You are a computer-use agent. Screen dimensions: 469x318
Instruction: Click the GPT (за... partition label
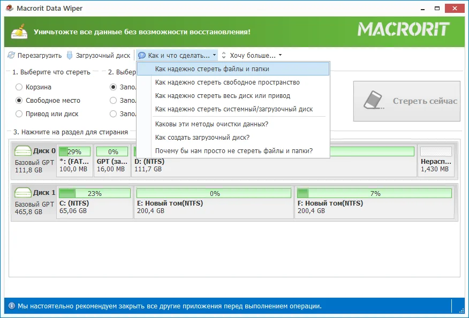pos(112,162)
